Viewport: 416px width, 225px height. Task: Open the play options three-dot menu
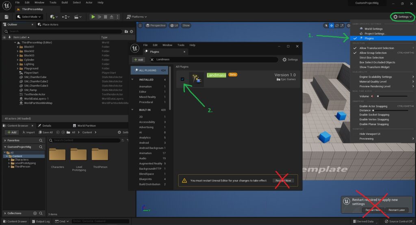(117, 17)
